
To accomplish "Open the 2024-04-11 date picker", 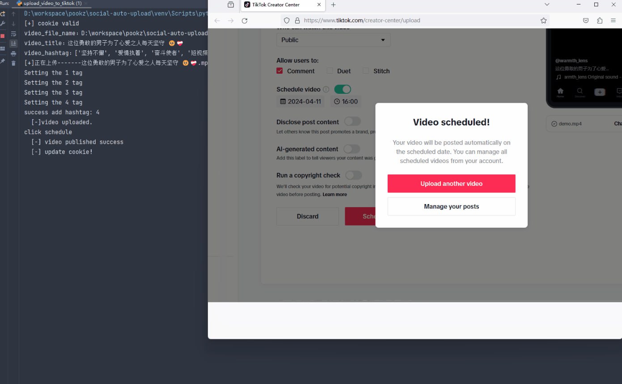I will click(300, 101).
